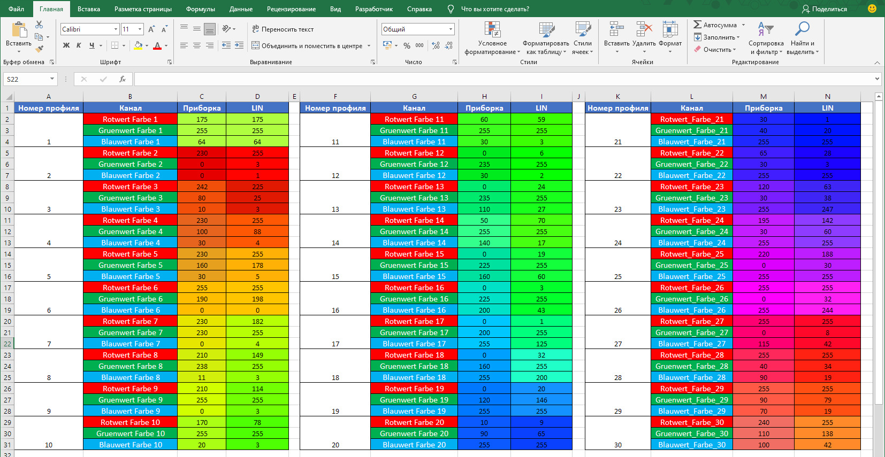Open Сортировка и фильтр menu
Screen dimensions: 885x457
[766, 38]
